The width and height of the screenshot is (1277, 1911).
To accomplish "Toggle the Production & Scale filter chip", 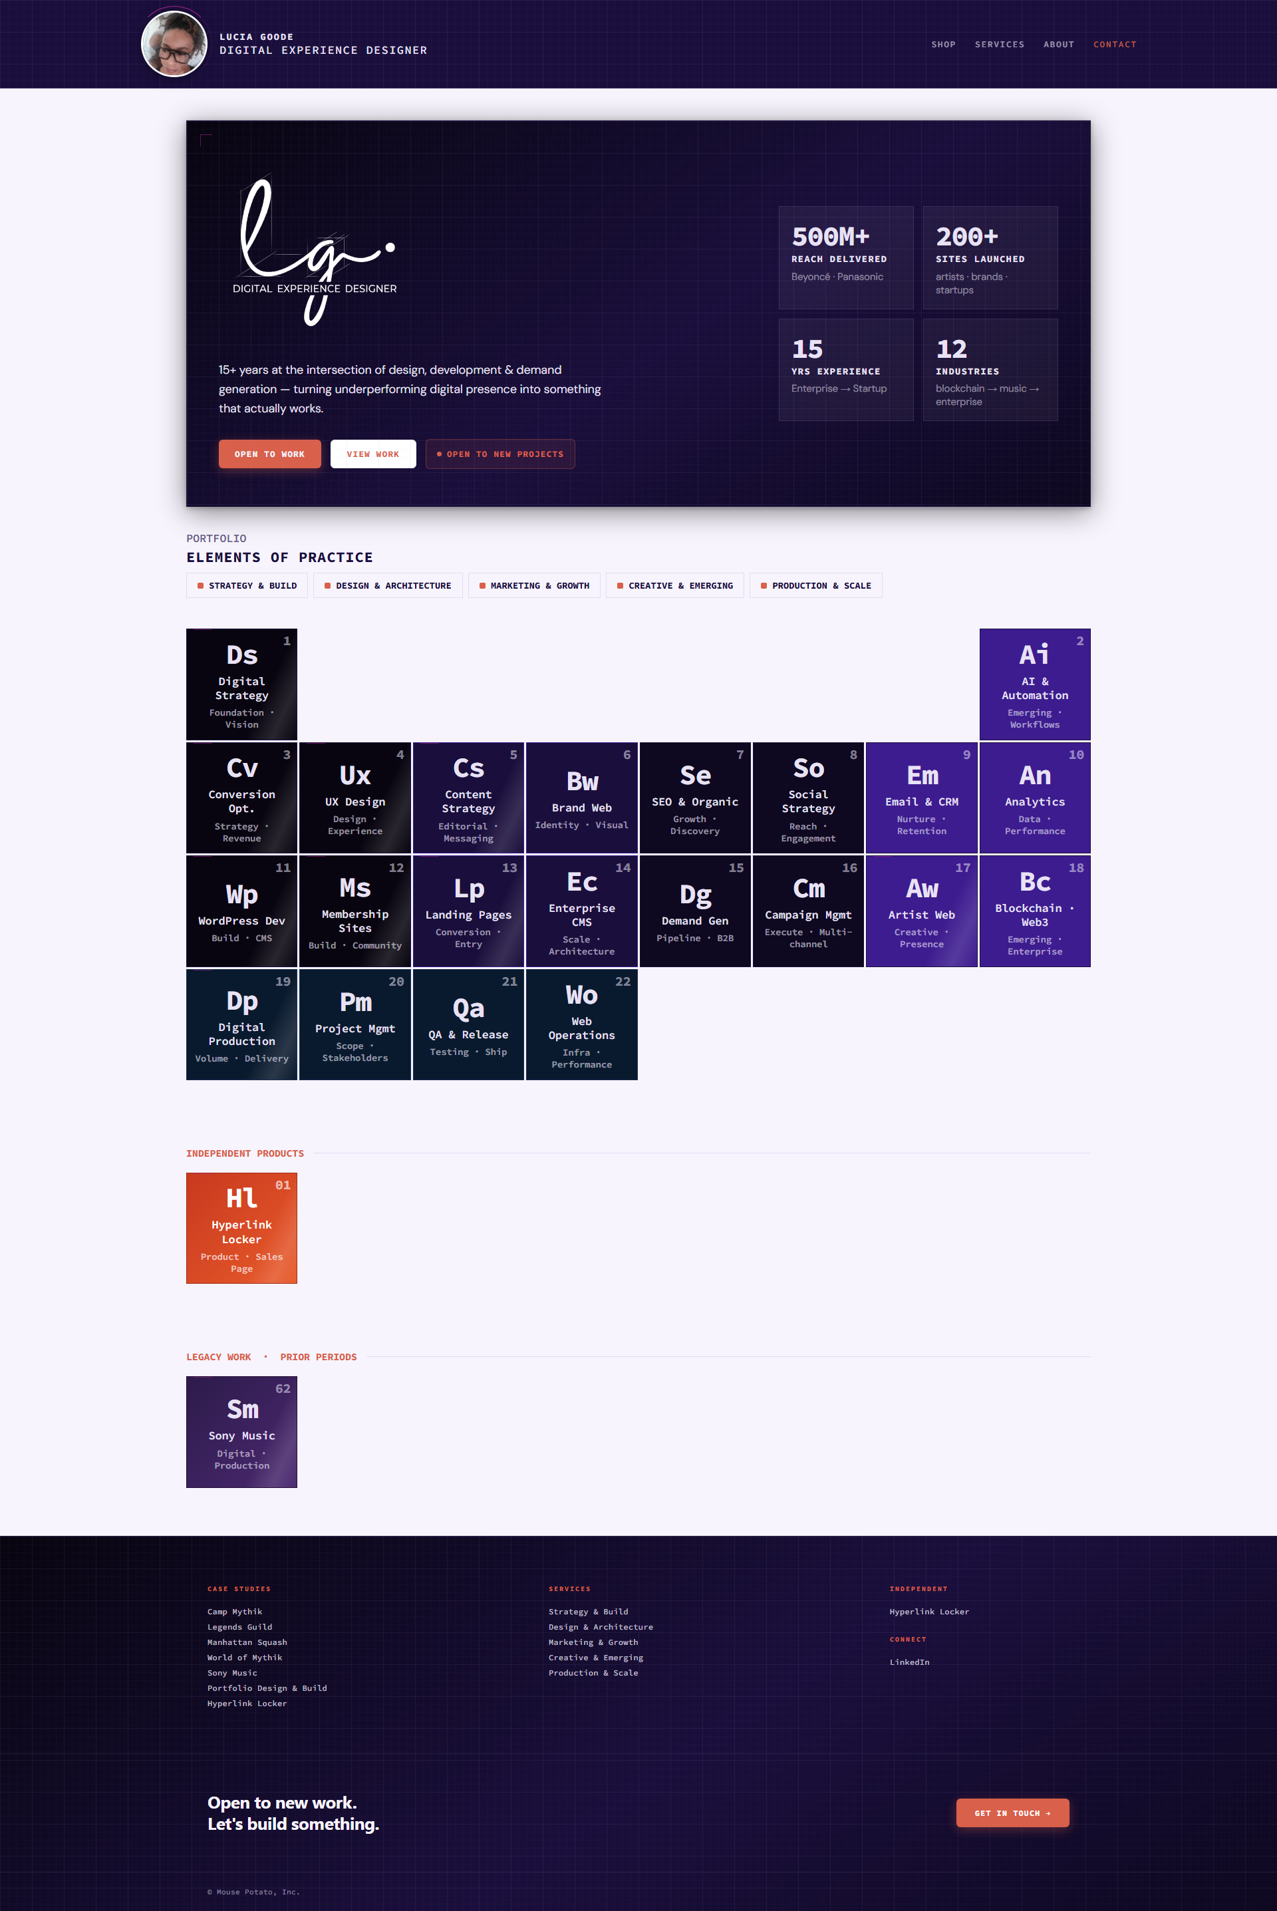I will coord(816,585).
